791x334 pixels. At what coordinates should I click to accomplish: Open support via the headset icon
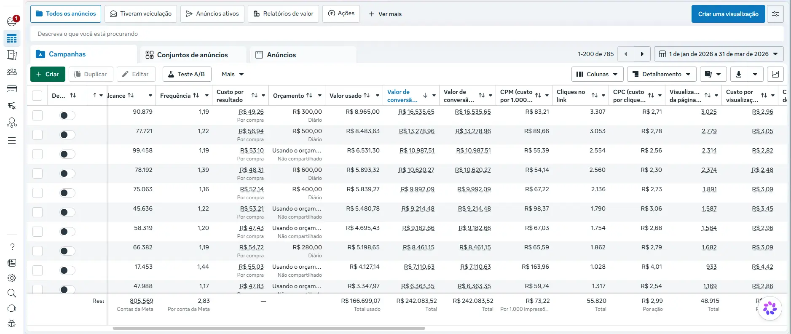[12, 308]
